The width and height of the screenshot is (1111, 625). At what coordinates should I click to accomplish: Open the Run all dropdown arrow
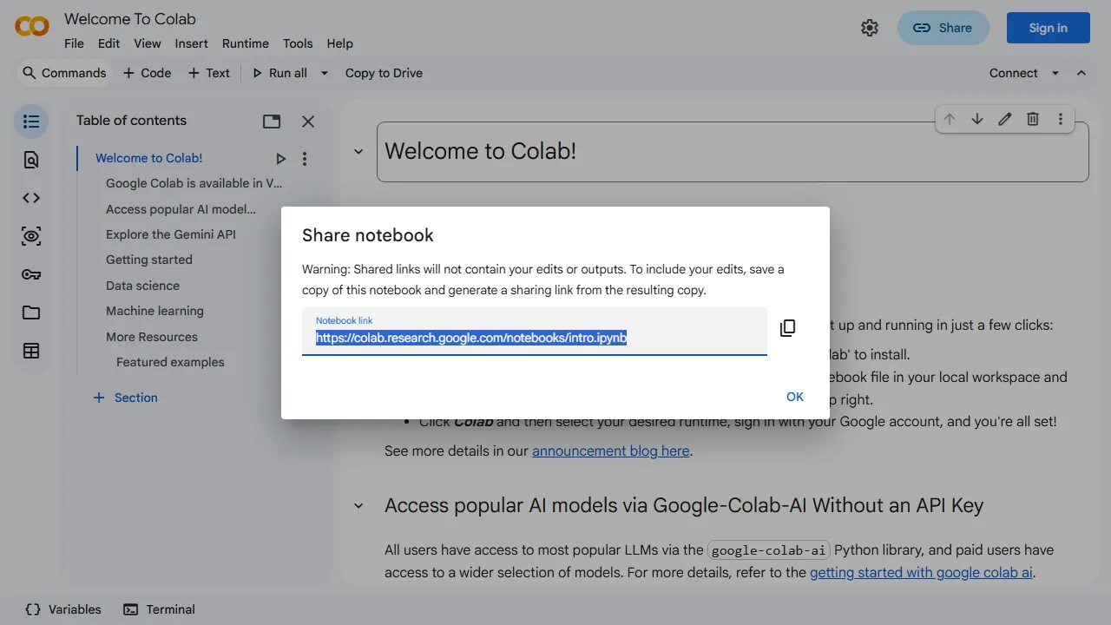325,73
